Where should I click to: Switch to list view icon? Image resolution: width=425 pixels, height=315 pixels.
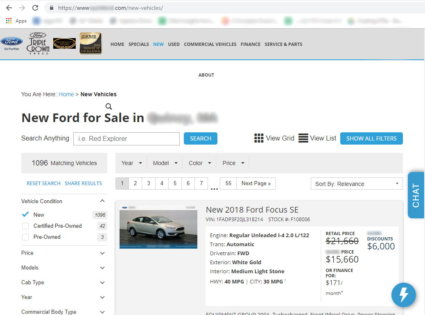tap(303, 138)
